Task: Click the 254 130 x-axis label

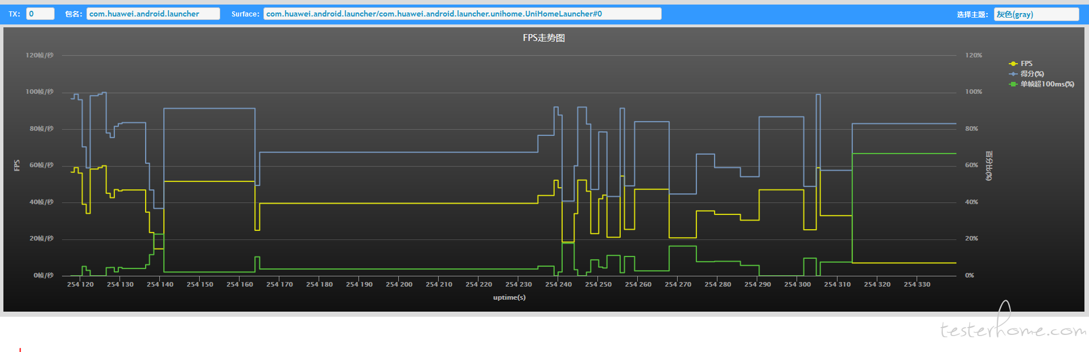Action: click(x=120, y=284)
